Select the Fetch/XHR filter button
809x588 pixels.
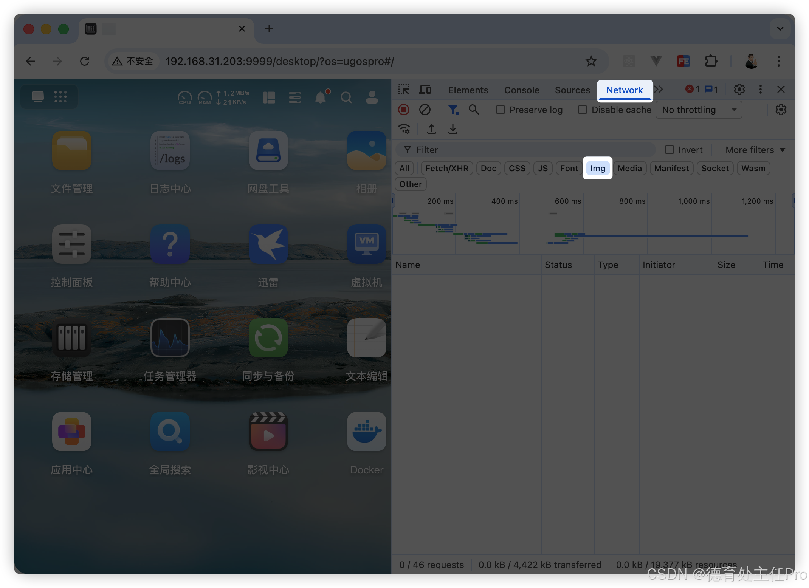click(x=446, y=168)
